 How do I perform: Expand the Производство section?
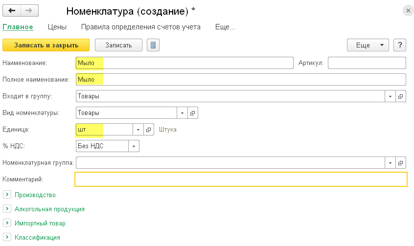pos(7,195)
